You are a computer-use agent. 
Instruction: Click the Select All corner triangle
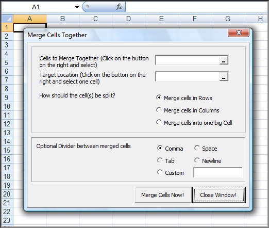[x=7, y=19]
